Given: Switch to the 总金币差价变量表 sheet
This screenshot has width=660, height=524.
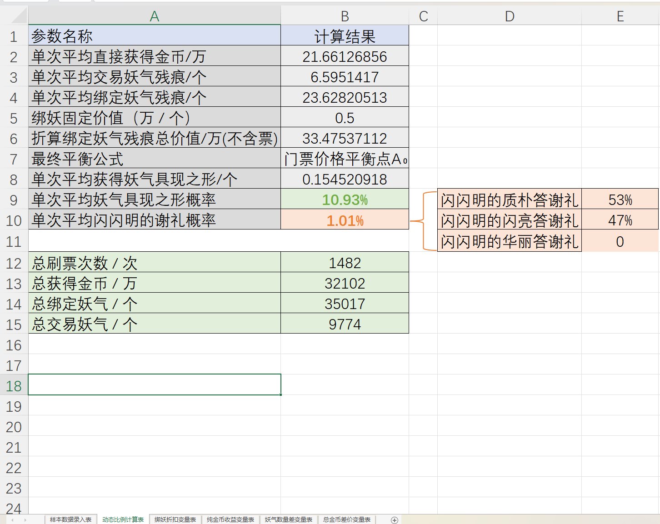Looking at the screenshot, I should (347, 519).
